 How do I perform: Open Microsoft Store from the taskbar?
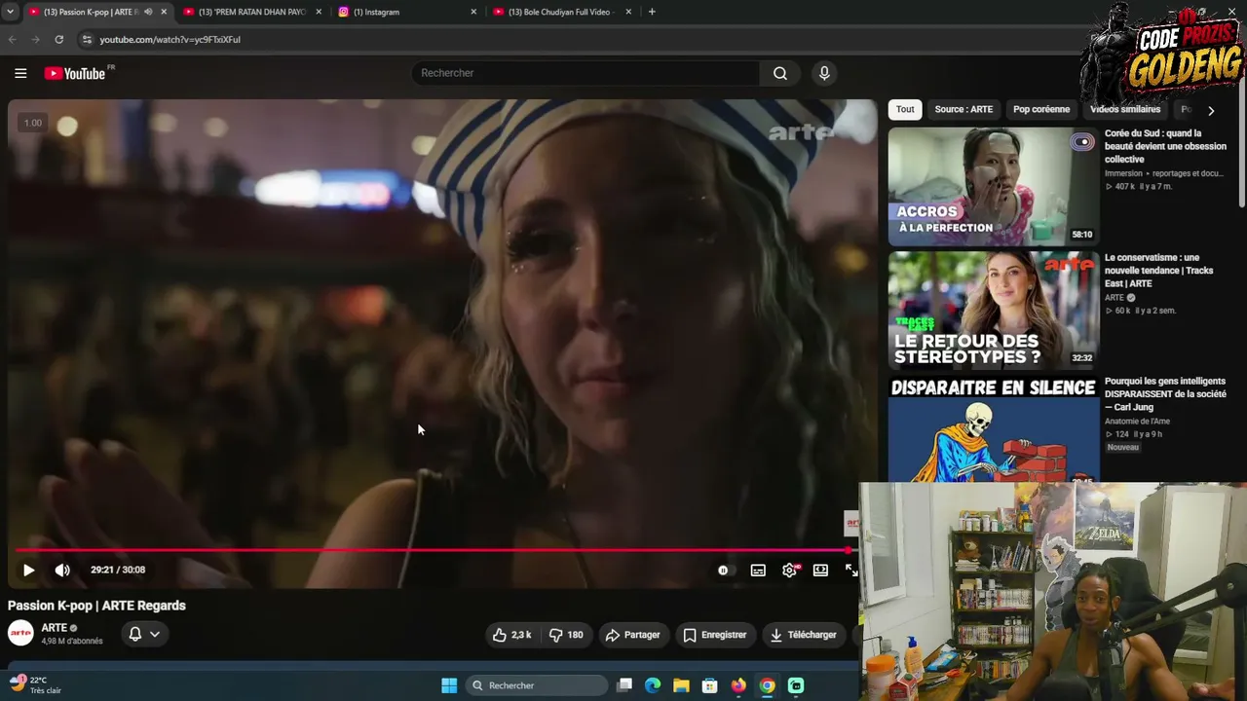tap(710, 685)
